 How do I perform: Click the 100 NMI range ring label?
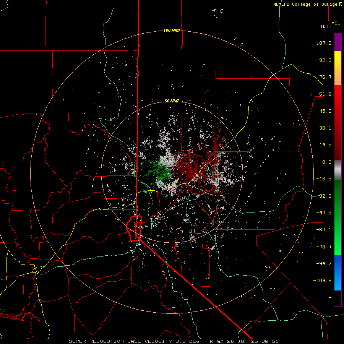pos(172,30)
